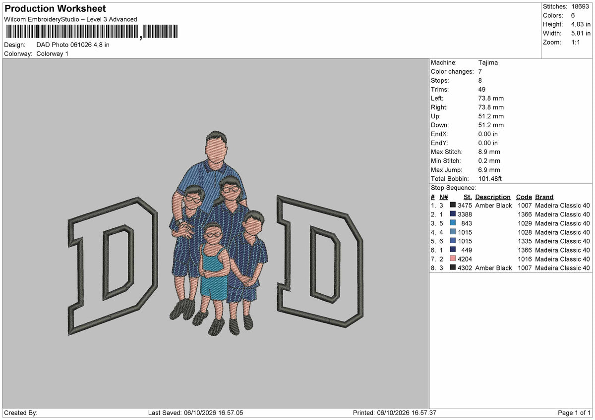
Task: Click 'Madeira Classic 40' brand in stop 3
Action: [x=563, y=223]
